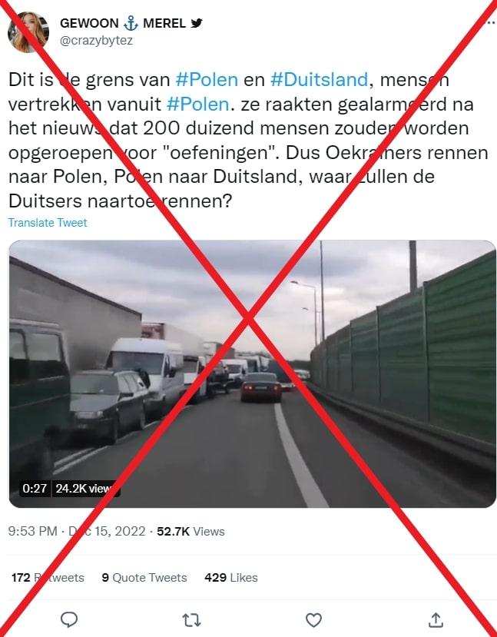
Task: Open the first #Polen hashtag
Action: point(207,80)
